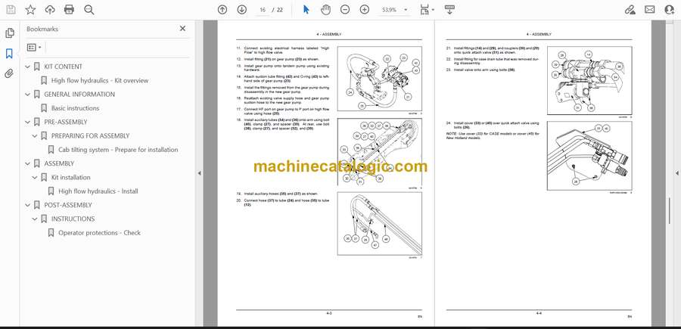This screenshot has height=329, width=681.
Task: Close the Bookmarks panel
Action: (182, 29)
